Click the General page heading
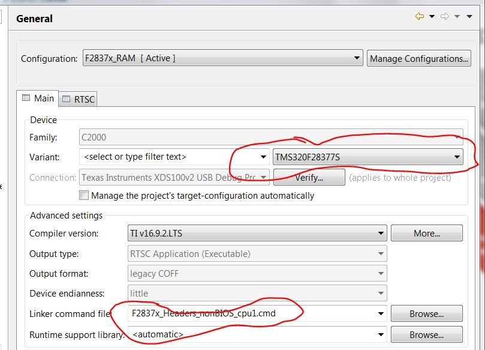This screenshot has width=485, height=350. pos(34,19)
